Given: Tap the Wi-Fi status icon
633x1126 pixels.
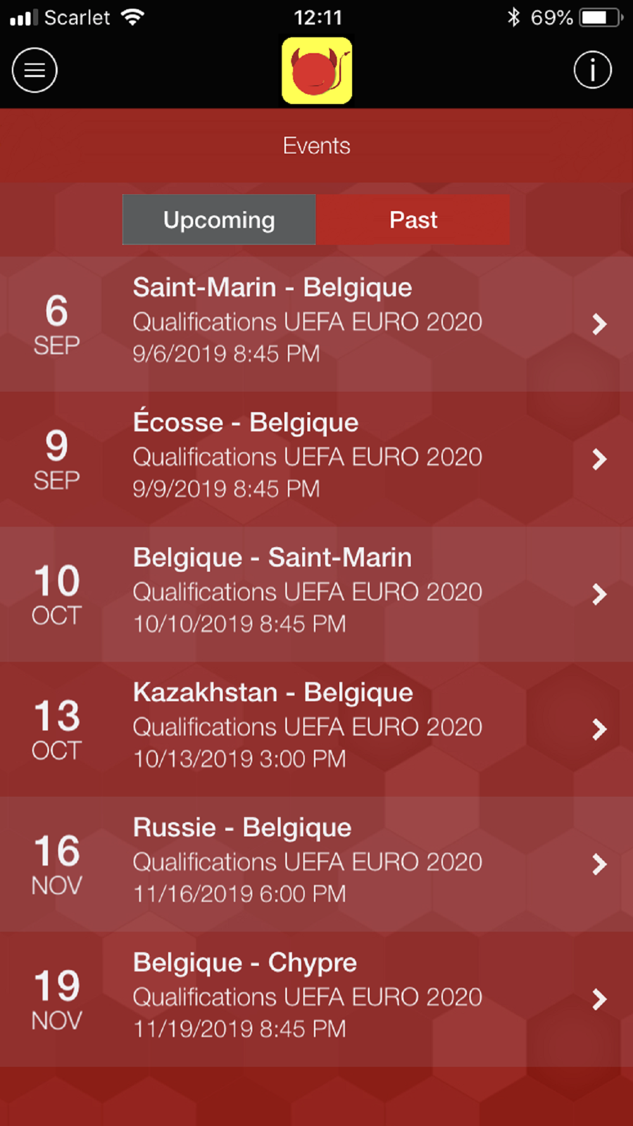Looking at the screenshot, I should [x=132, y=17].
